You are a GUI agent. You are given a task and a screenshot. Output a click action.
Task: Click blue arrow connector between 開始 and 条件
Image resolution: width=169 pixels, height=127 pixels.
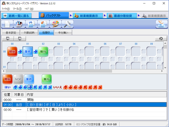pos(20,52)
